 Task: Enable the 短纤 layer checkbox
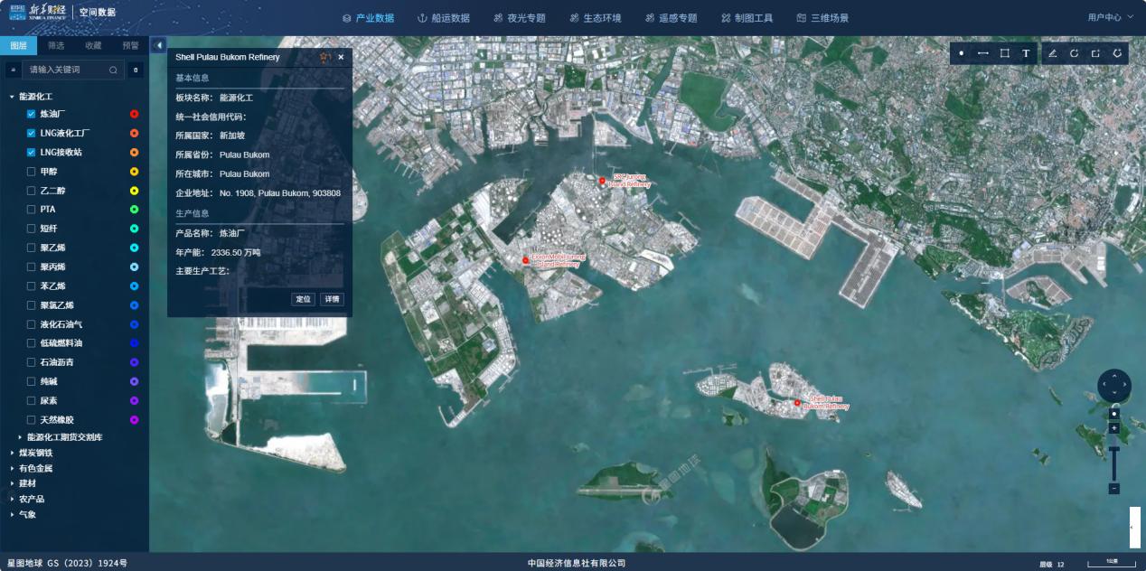[32, 229]
